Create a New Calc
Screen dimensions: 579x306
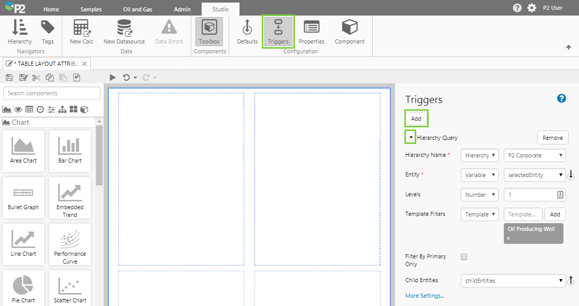pyautogui.click(x=81, y=32)
